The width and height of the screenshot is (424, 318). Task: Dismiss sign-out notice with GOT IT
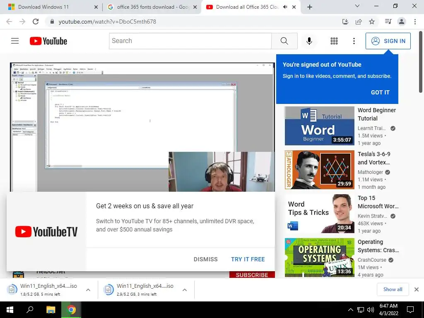point(380,92)
